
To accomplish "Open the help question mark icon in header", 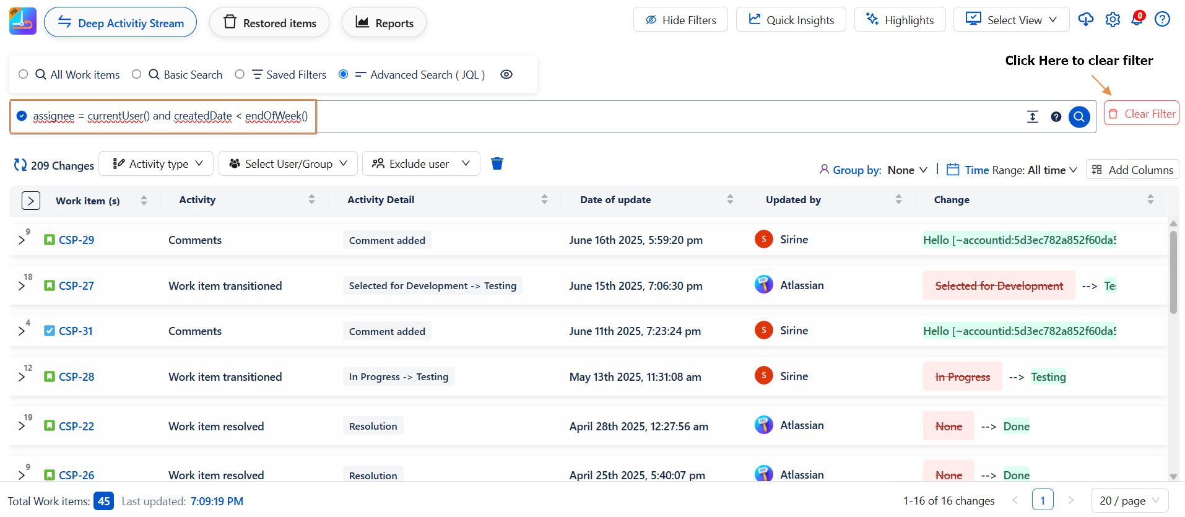I will pos(1162,20).
